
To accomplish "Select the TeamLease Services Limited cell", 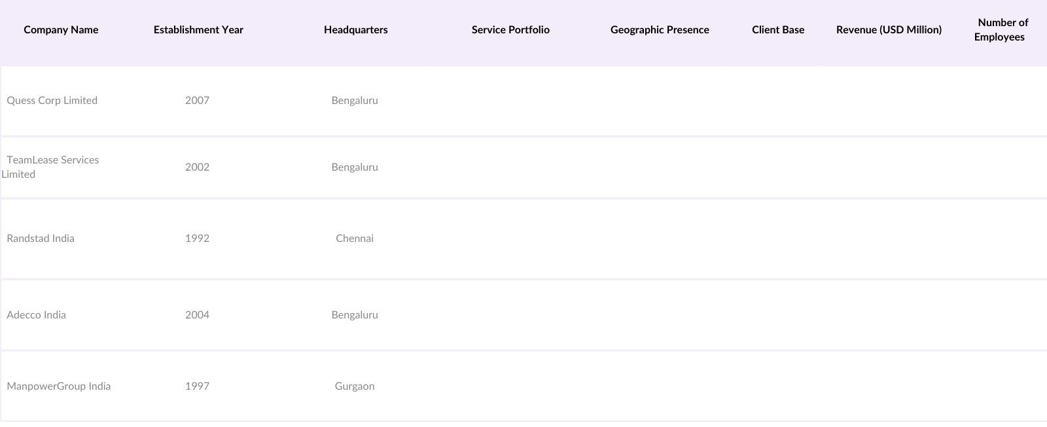I will click(x=52, y=167).
